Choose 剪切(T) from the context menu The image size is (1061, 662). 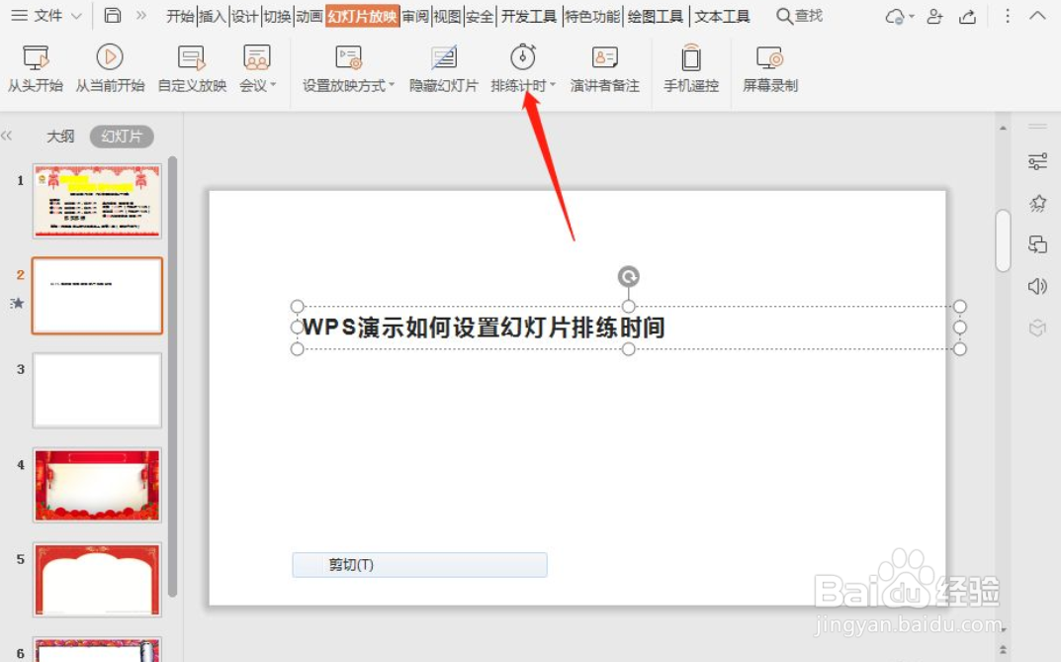pyautogui.click(x=419, y=564)
